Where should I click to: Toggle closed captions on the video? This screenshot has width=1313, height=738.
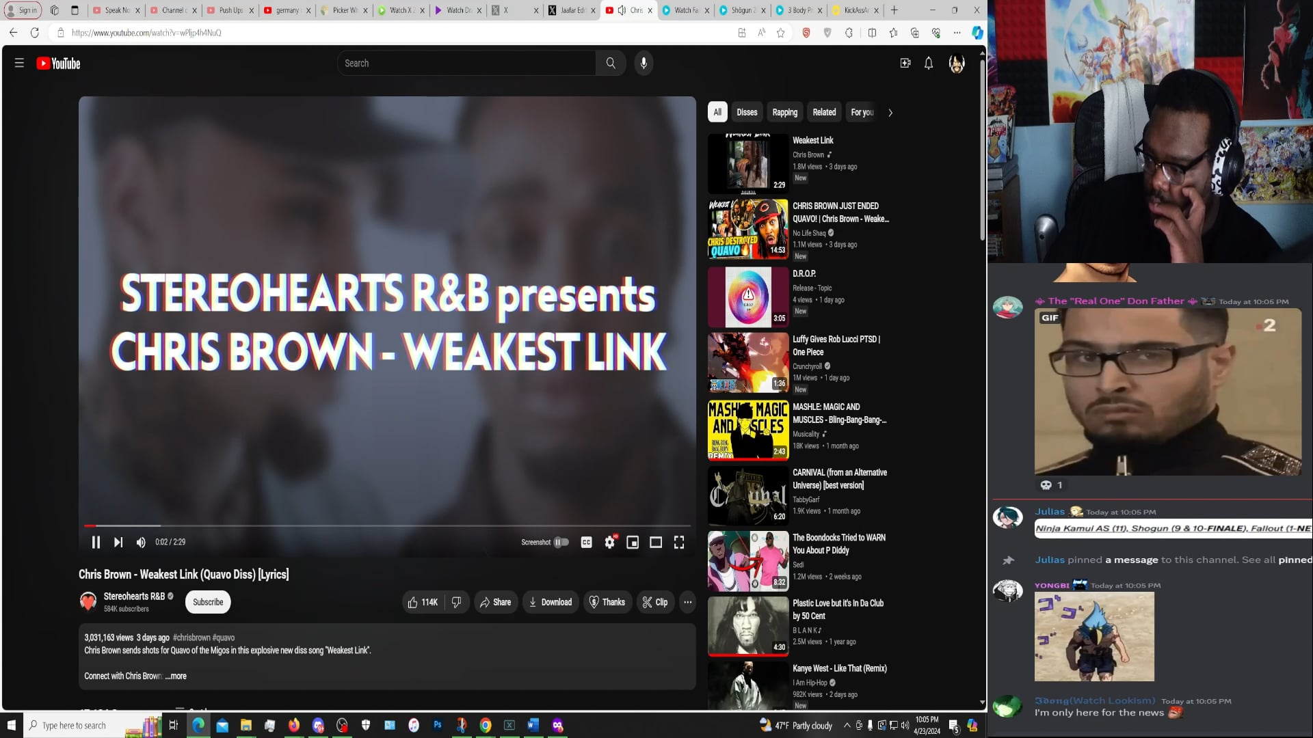[587, 542]
